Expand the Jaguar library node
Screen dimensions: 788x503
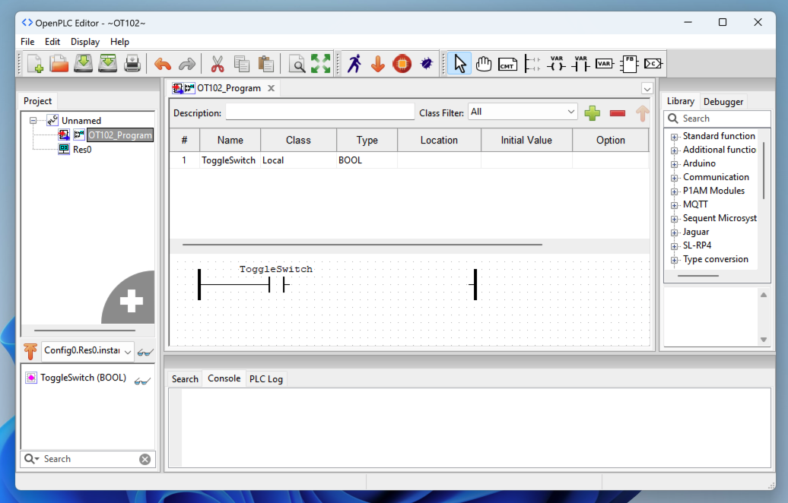pyautogui.click(x=675, y=233)
